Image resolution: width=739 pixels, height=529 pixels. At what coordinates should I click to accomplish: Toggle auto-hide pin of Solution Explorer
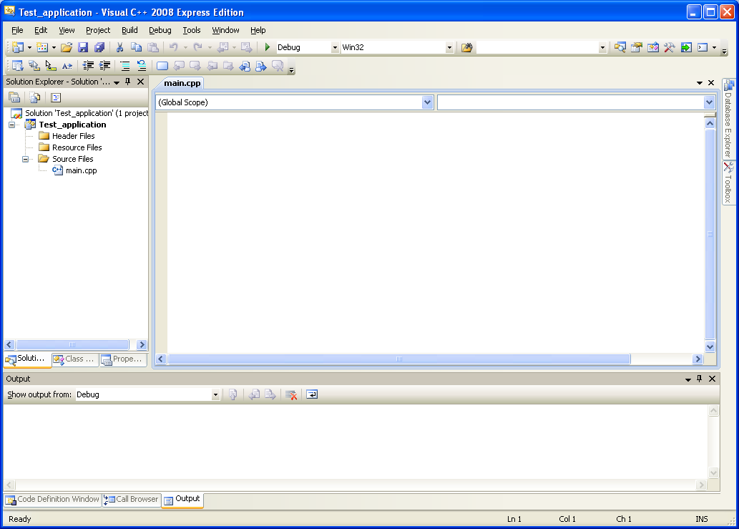tap(128, 82)
